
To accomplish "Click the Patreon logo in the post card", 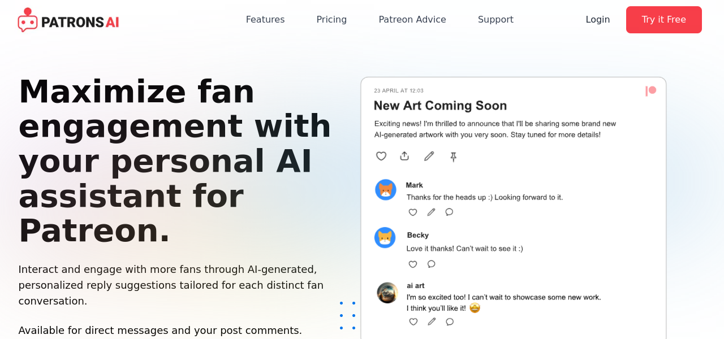I will click(x=651, y=90).
